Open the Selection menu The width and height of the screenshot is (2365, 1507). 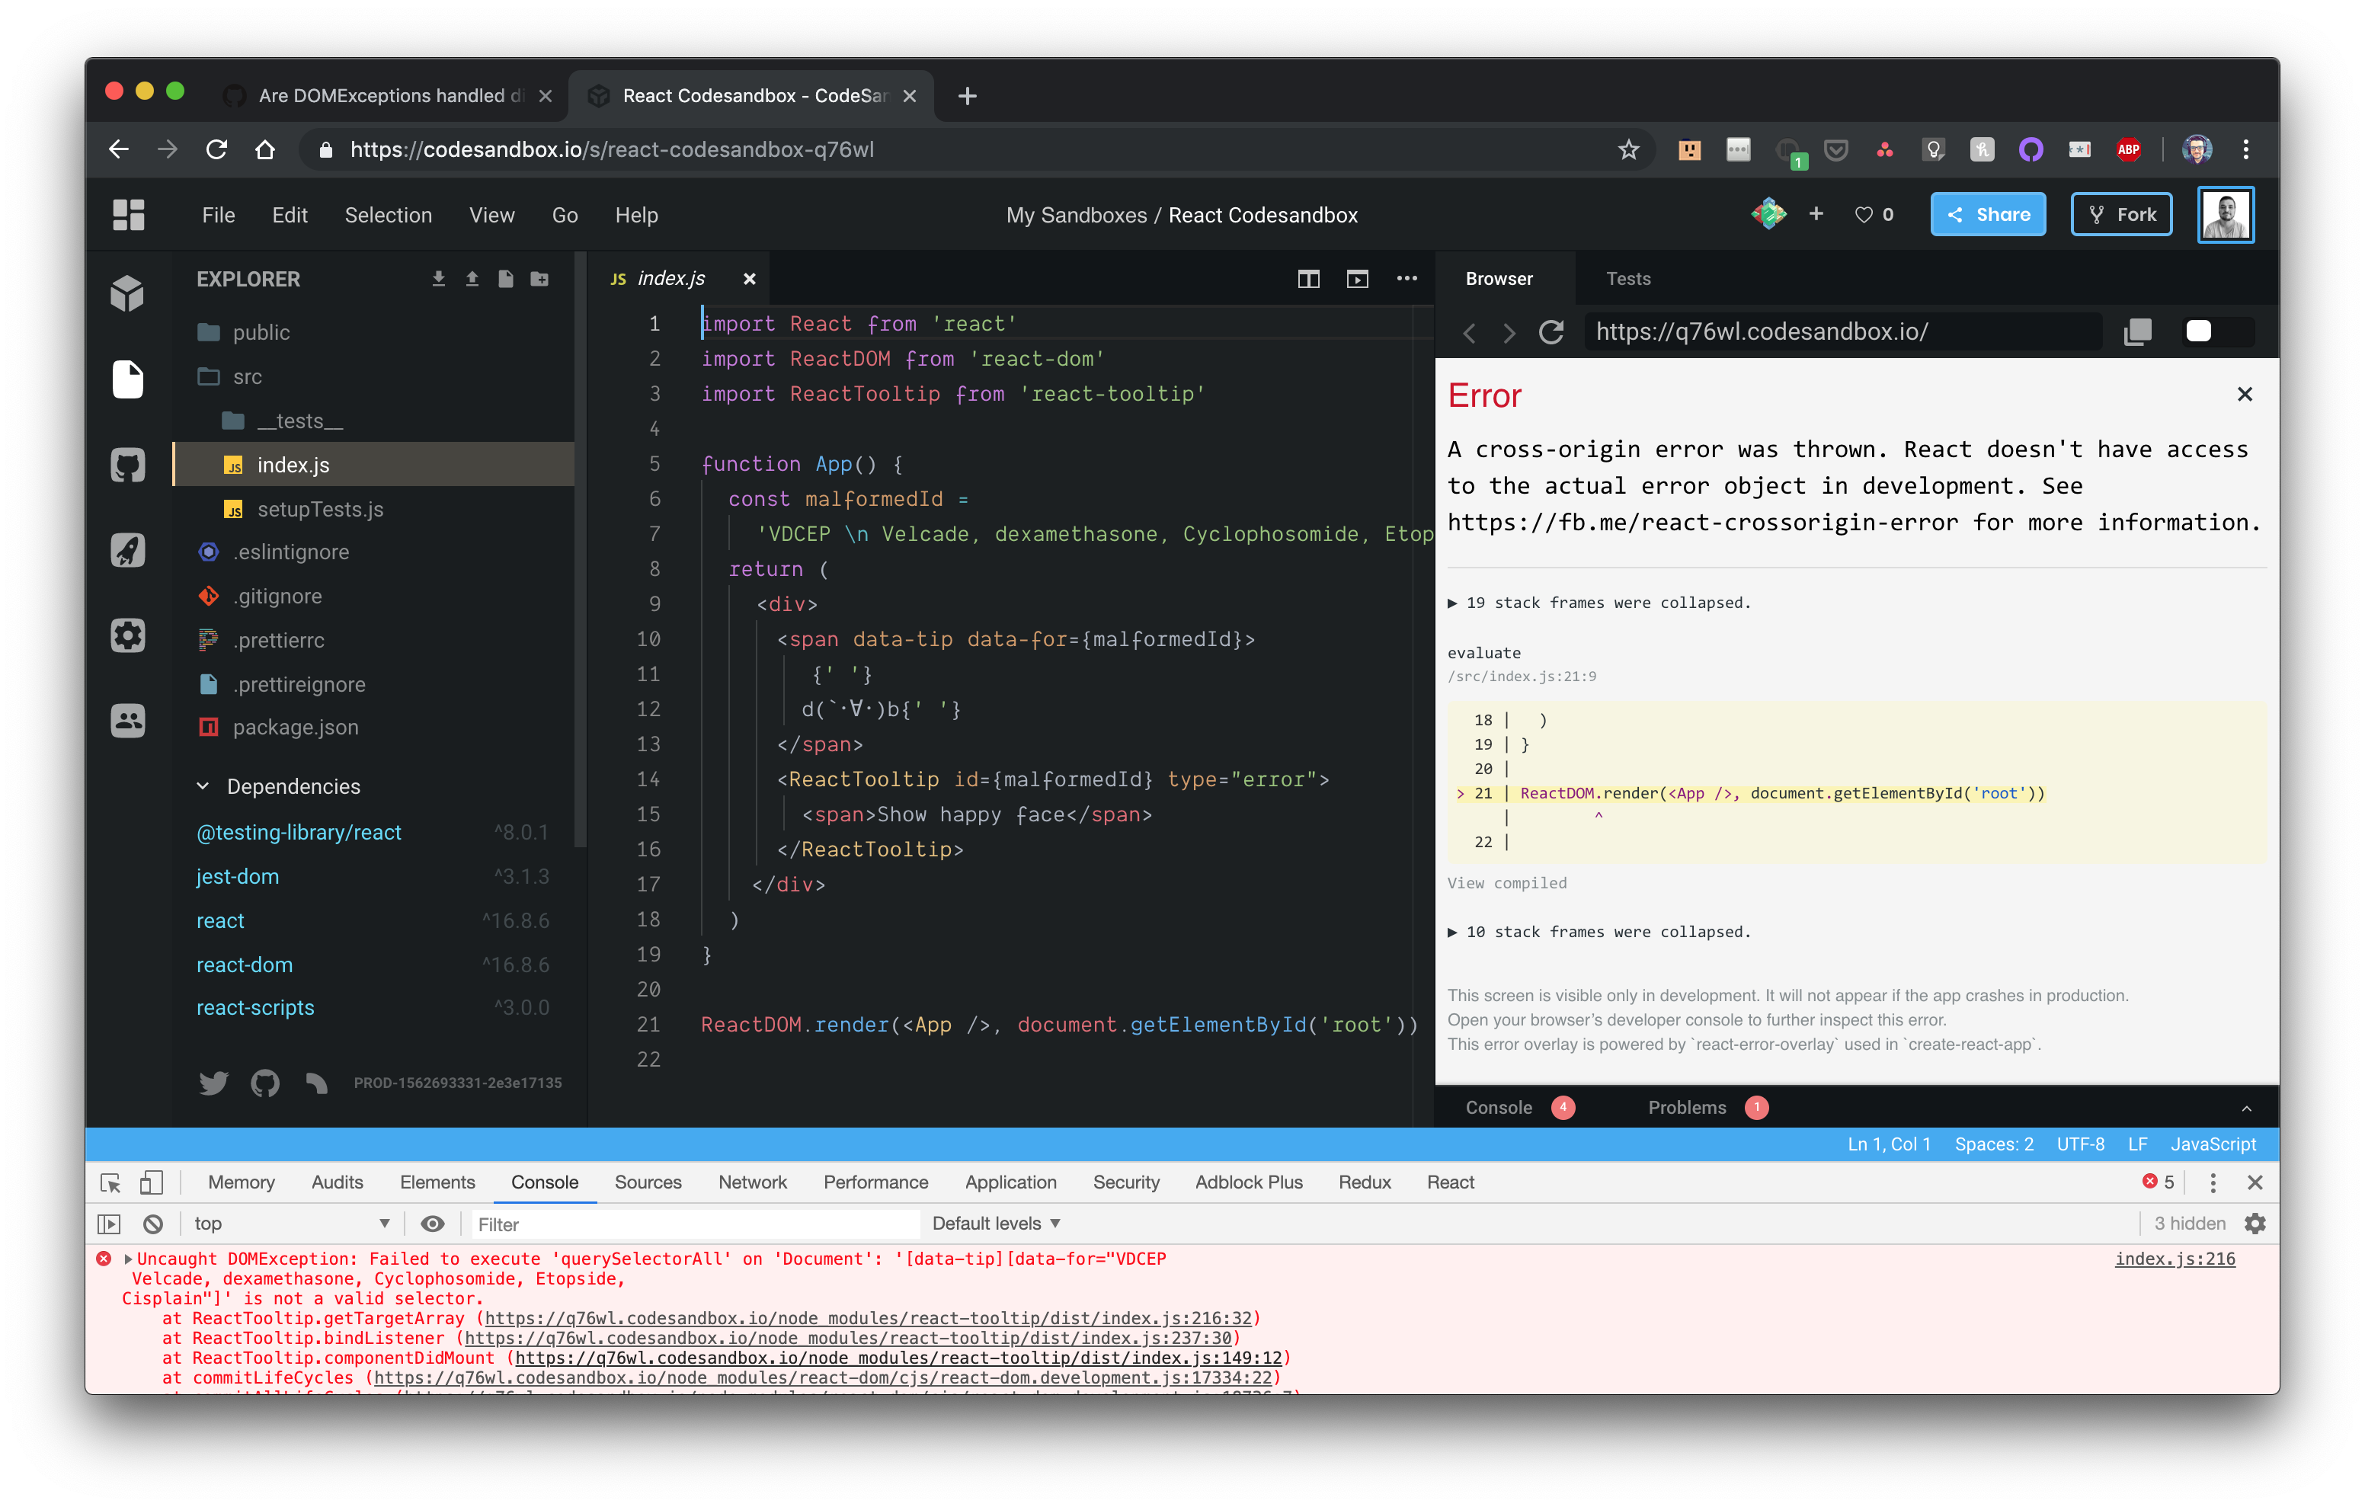pos(388,215)
